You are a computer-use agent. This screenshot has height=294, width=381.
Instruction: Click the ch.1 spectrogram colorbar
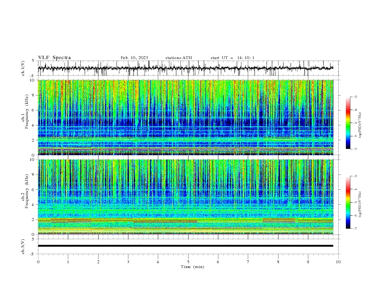(x=348, y=122)
